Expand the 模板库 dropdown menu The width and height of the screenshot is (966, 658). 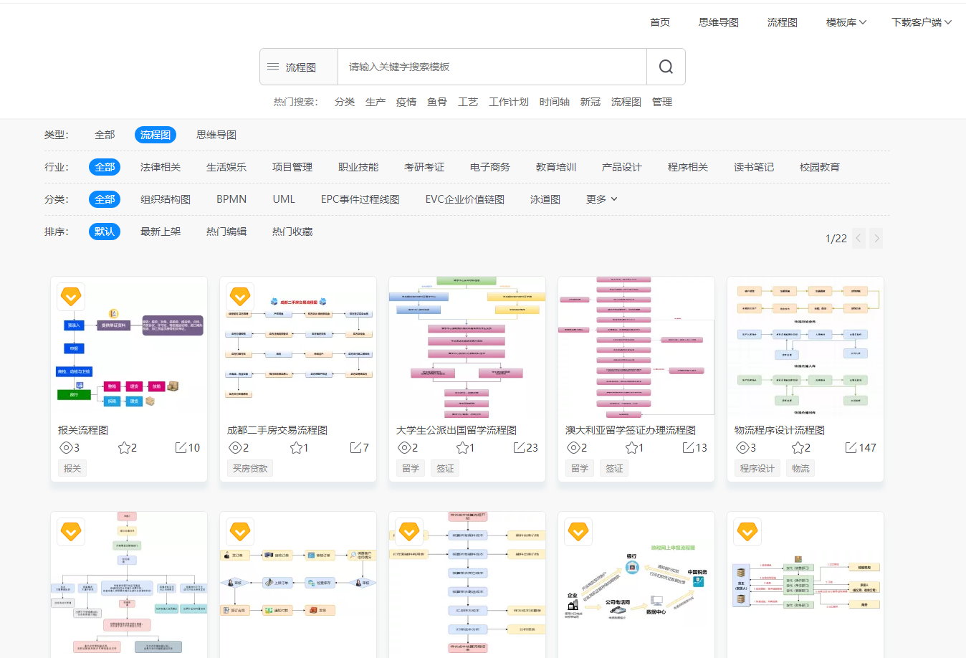845,22
